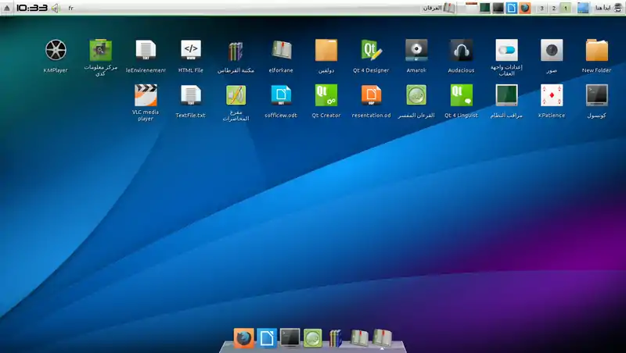Click the fr keyboard layout indicator
The height and width of the screenshot is (353, 626).
(x=71, y=8)
